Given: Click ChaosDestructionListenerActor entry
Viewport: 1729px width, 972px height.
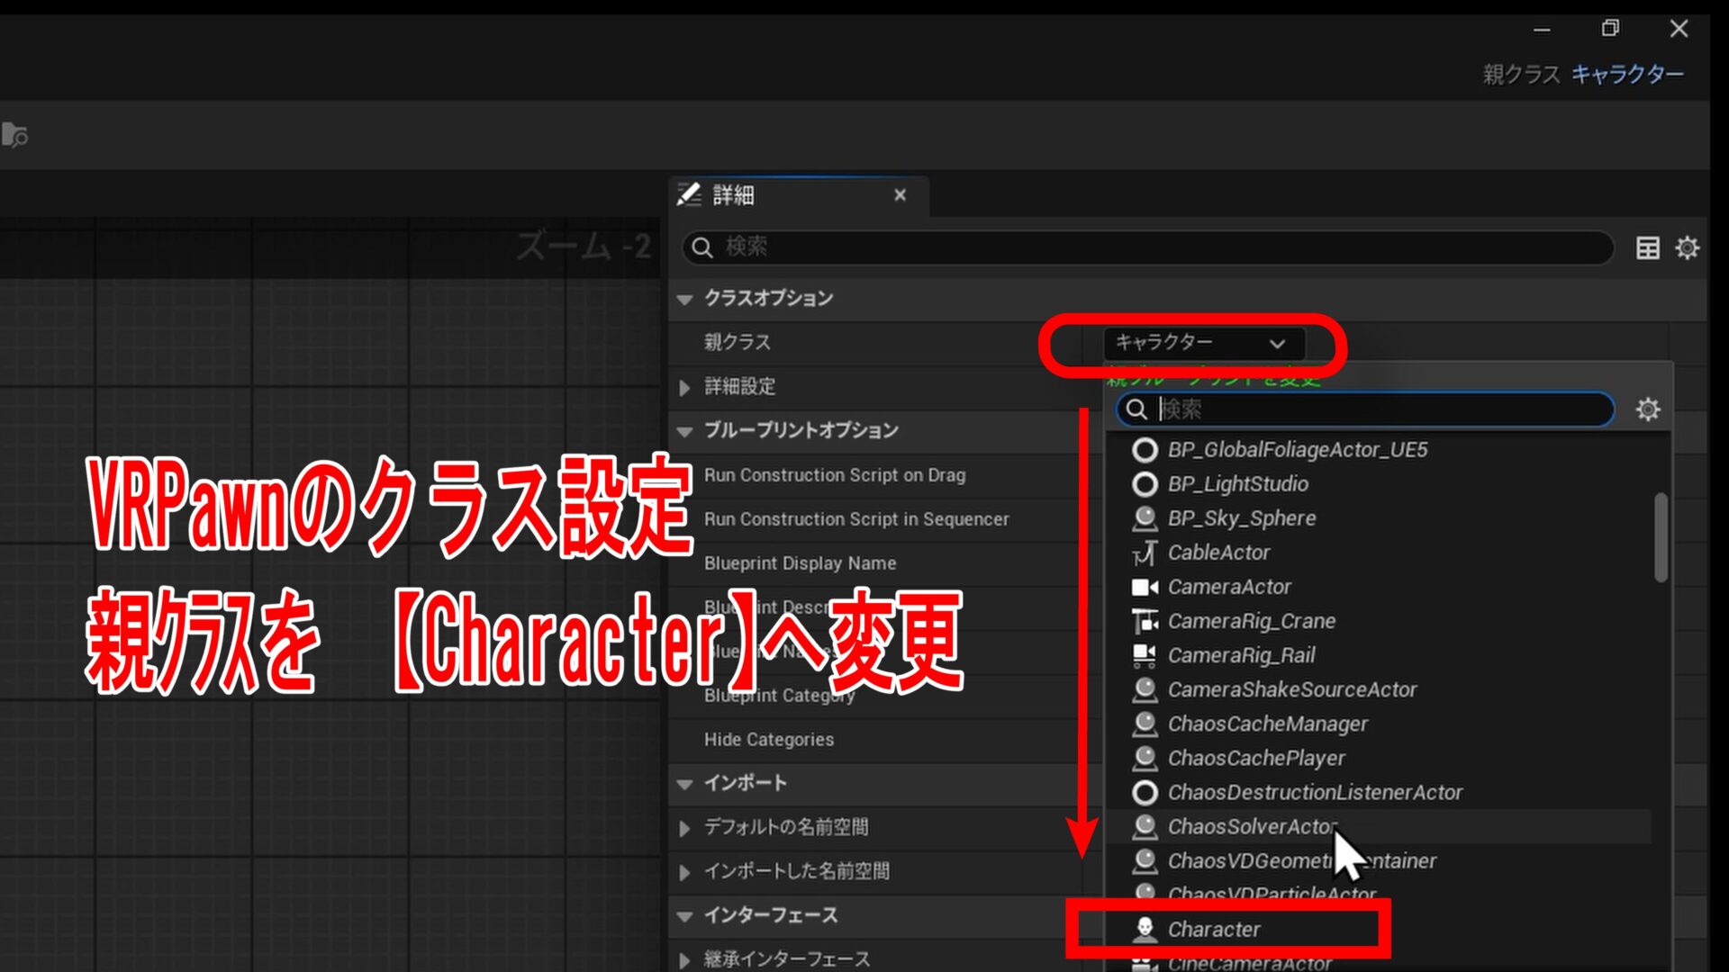Looking at the screenshot, I should point(1315,793).
